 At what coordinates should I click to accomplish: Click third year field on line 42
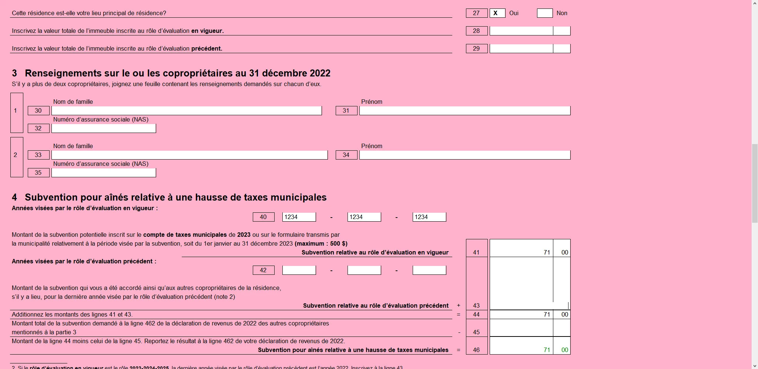pyautogui.click(x=429, y=270)
